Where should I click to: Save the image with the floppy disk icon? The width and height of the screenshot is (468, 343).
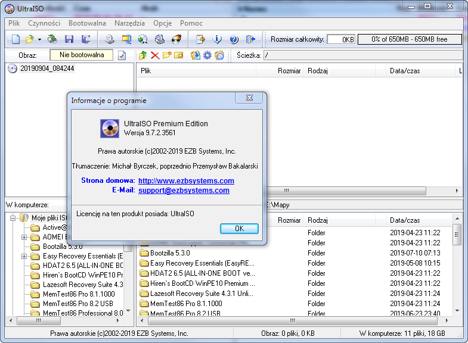click(69, 39)
